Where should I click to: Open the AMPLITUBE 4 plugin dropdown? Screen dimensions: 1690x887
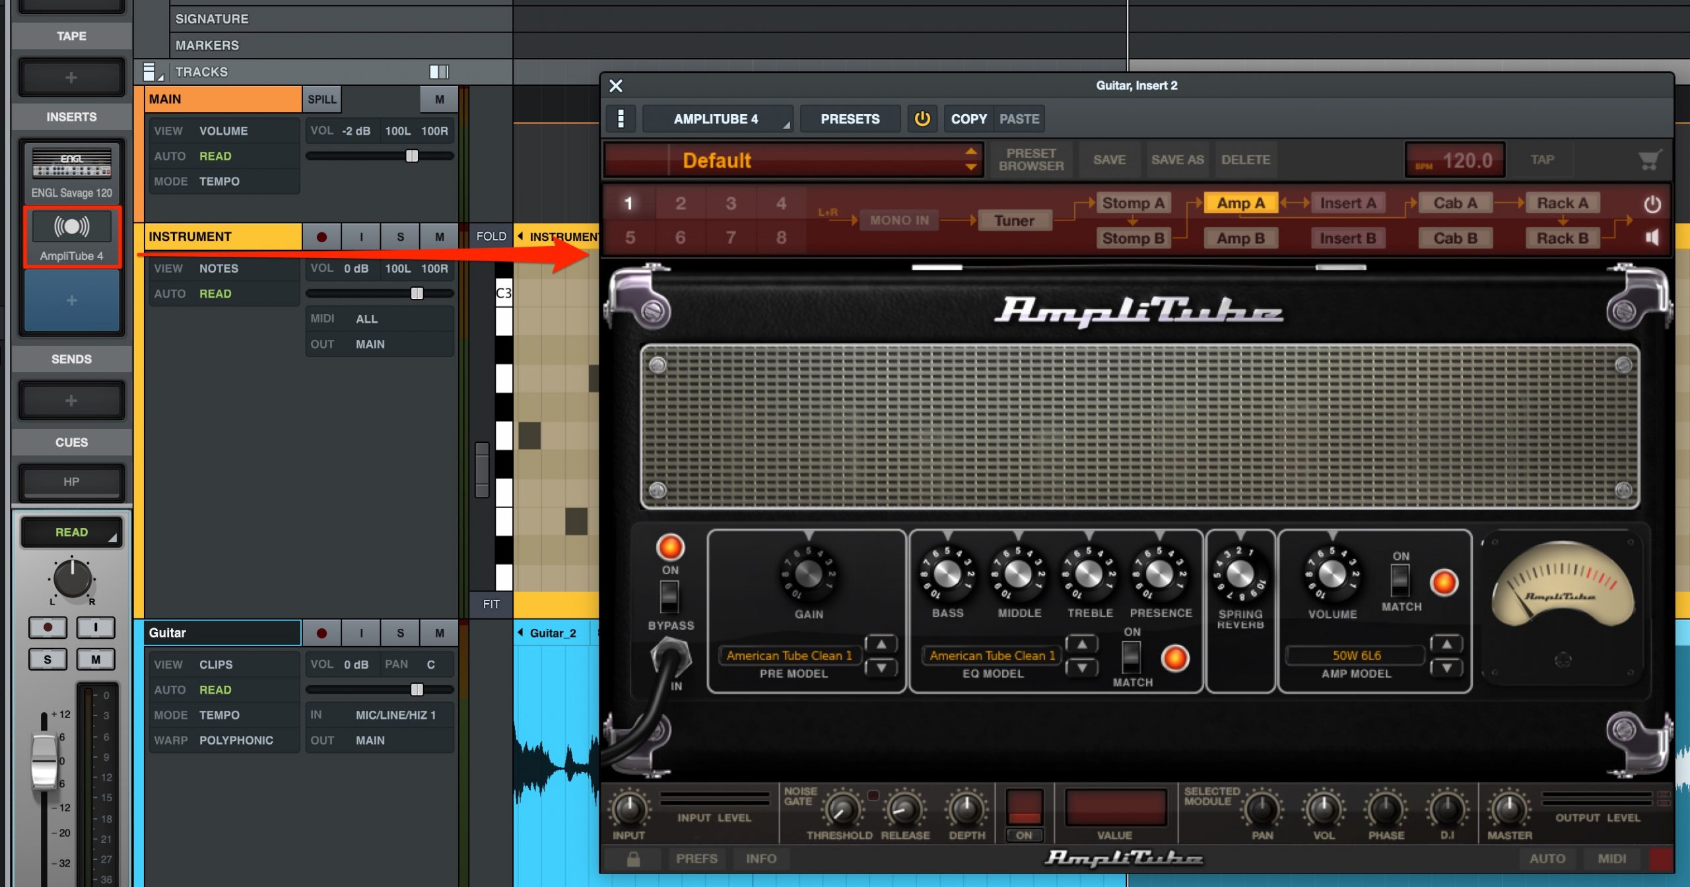pos(718,119)
